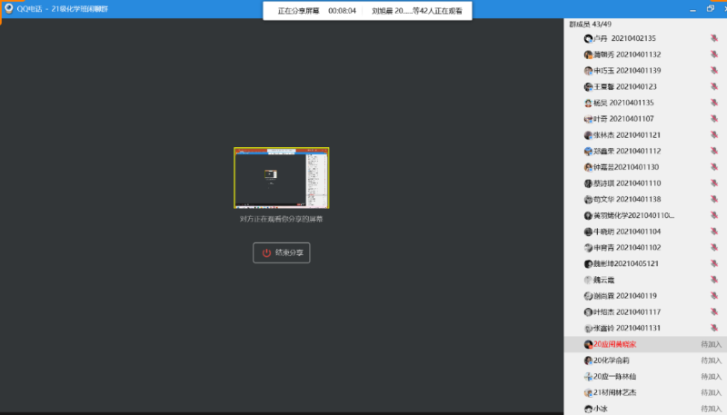Click 待加入 next to 小冰
Screen dimensions: 727x415
tap(711, 409)
